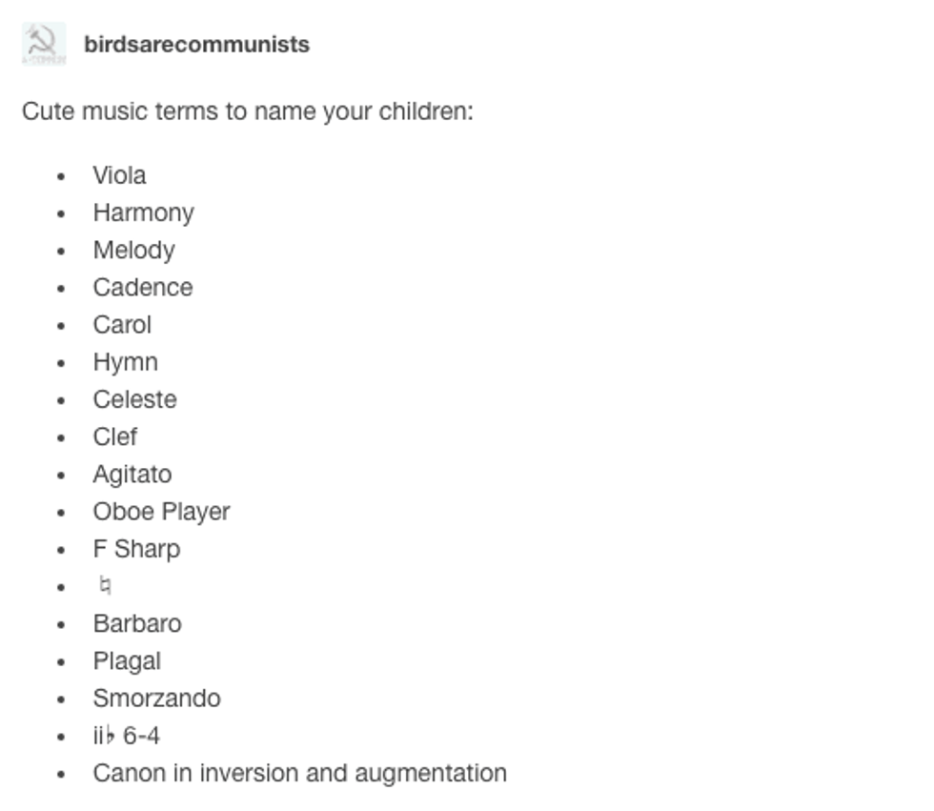Image resolution: width=934 pixels, height=811 pixels.
Task: Select the "Harmony" list entry
Action: [x=143, y=213]
